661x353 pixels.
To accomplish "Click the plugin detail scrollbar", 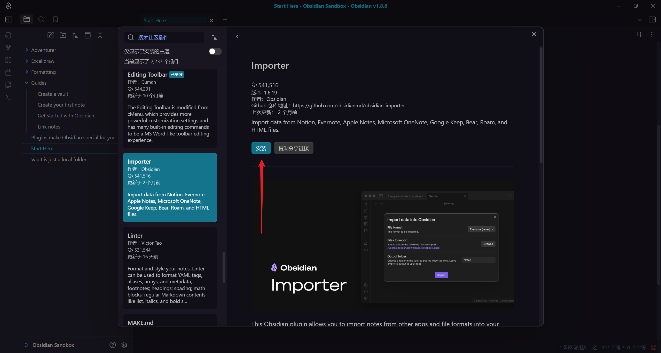I will (x=541, y=105).
